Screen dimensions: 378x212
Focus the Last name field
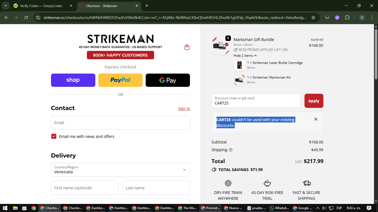(156, 188)
